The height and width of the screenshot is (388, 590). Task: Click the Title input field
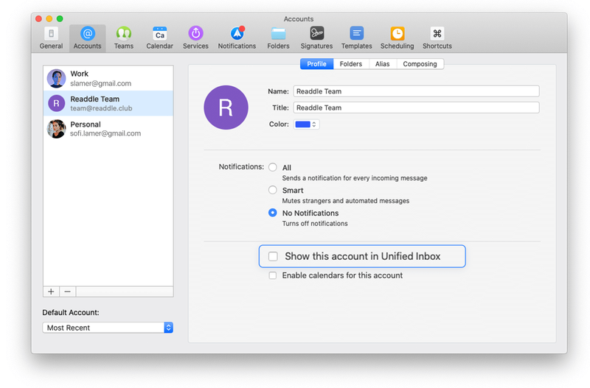click(x=416, y=107)
